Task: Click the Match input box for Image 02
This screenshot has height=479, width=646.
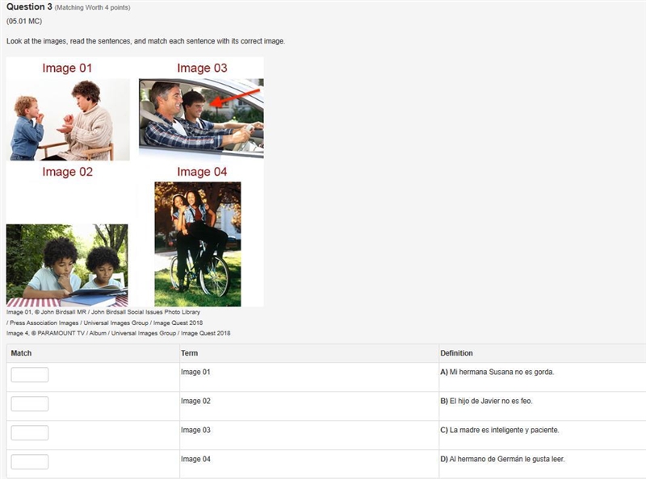Action: pyautogui.click(x=30, y=404)
